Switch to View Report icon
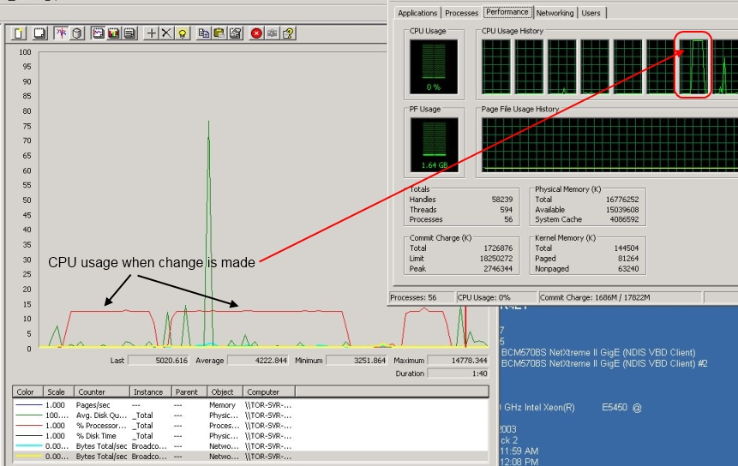Image resolution: width=738 pixels, height=466 pixels. 129,33
